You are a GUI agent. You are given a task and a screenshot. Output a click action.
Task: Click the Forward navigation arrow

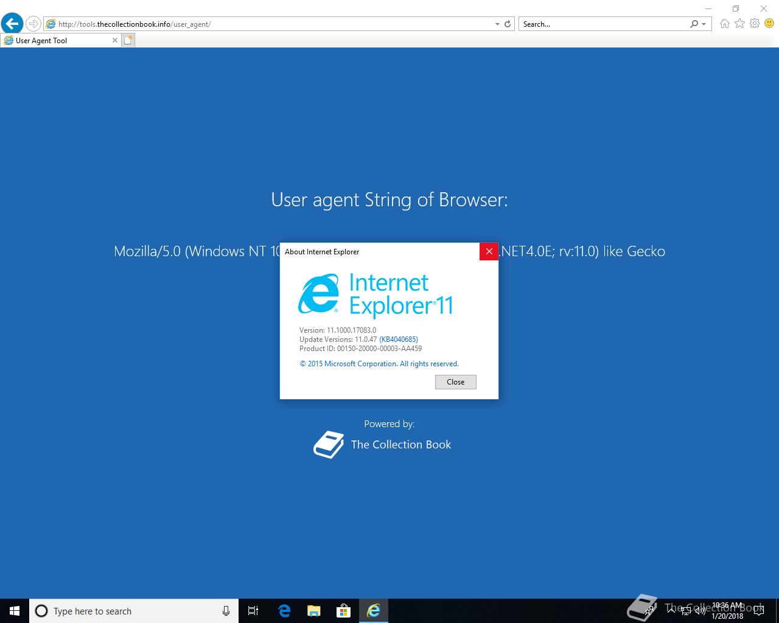33,24
